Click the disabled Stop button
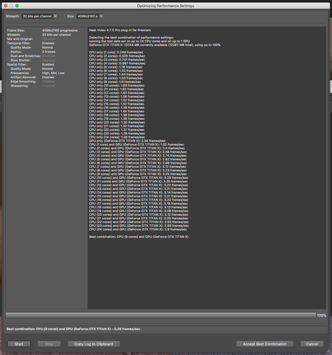Screen dimensions: 332x355 49,344
